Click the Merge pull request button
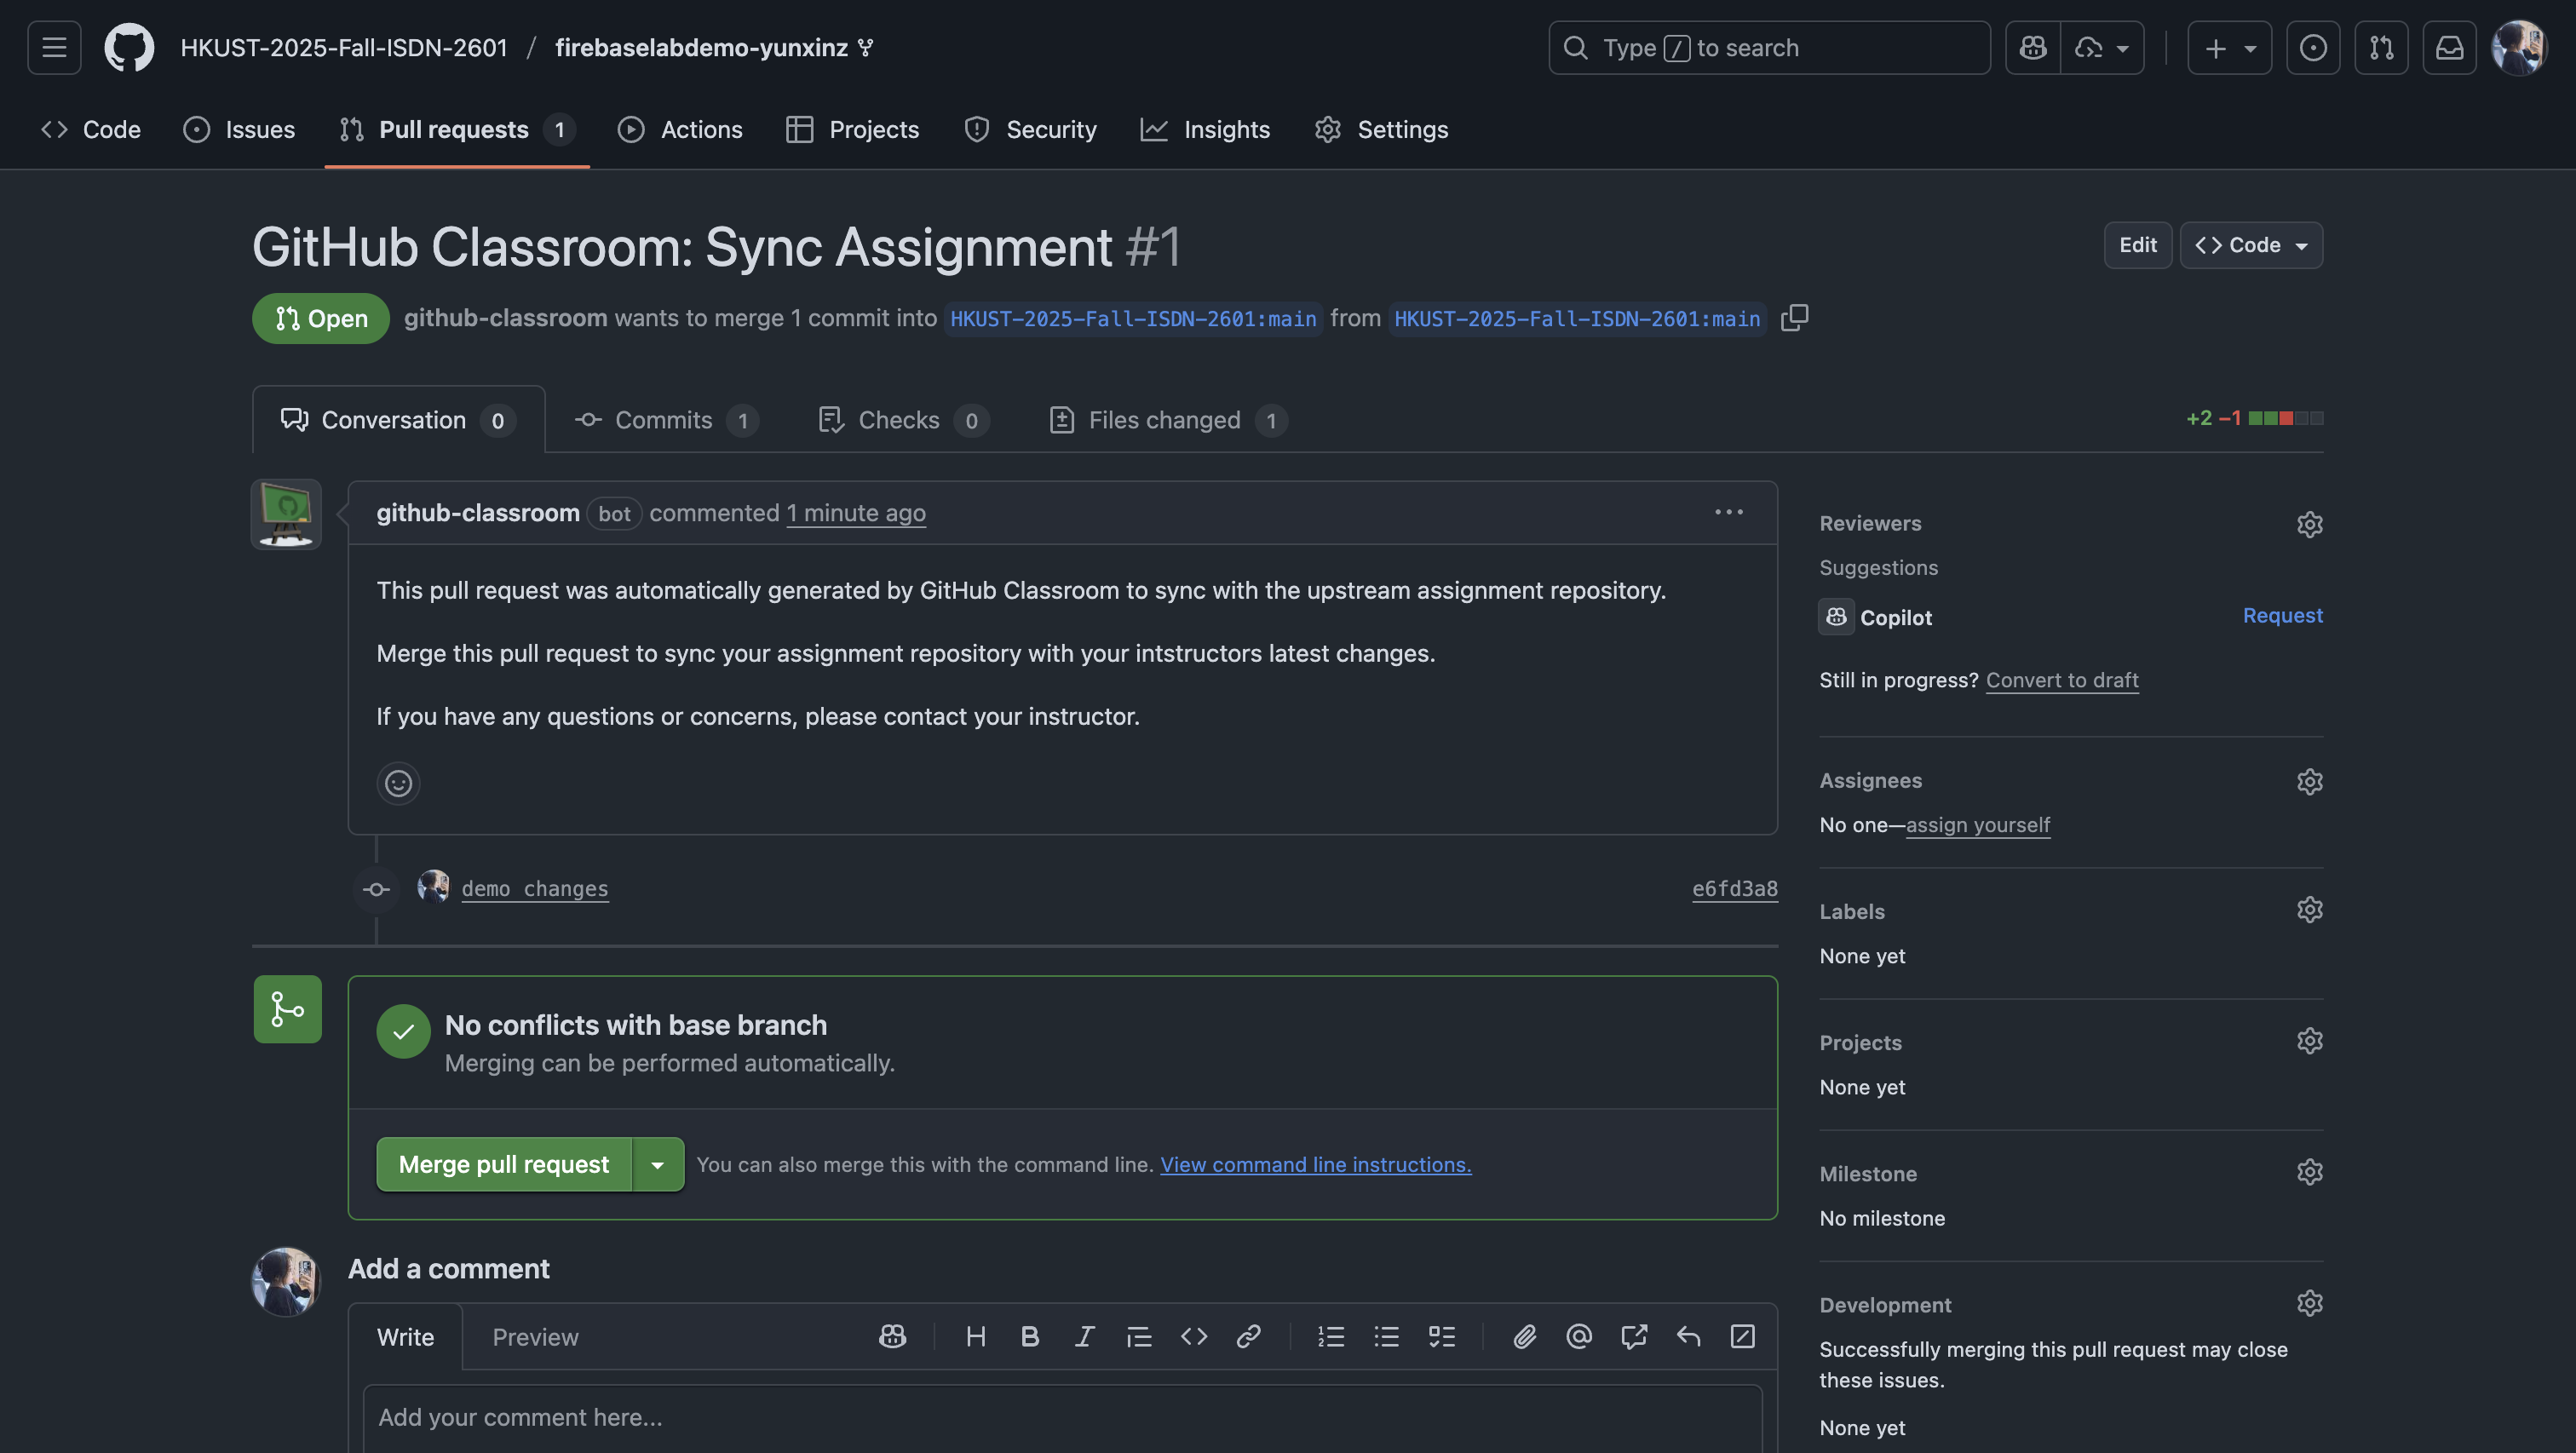The image size is (2576, 1453). (504, 1165)
